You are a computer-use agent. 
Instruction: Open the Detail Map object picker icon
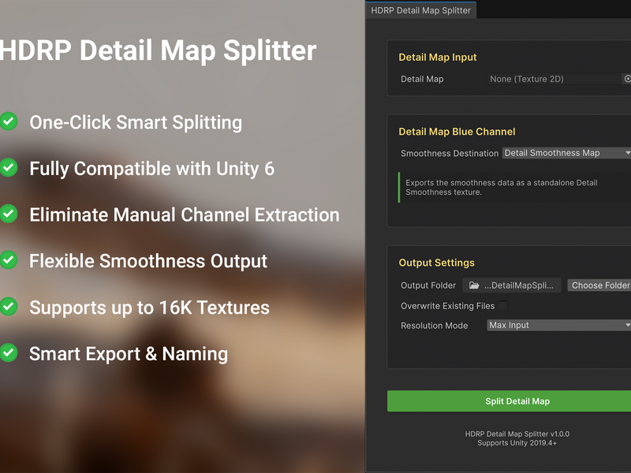pos(627,79)
